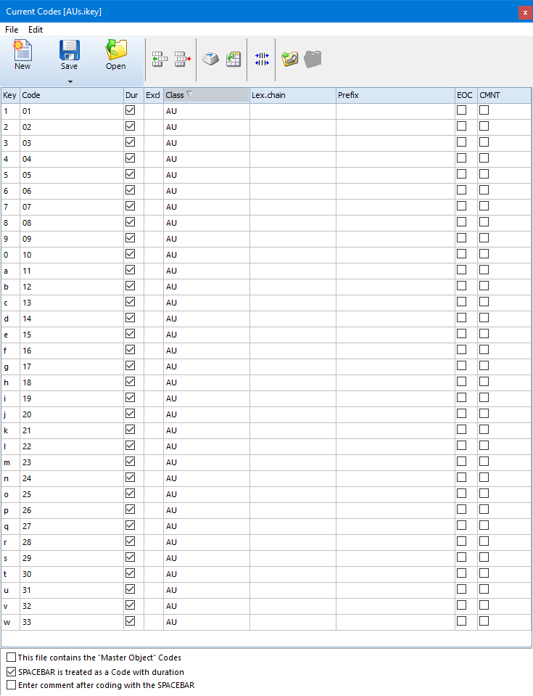Click the remove row icon with red arrow
Screen dimensions: 533x696
pos(182,59)
